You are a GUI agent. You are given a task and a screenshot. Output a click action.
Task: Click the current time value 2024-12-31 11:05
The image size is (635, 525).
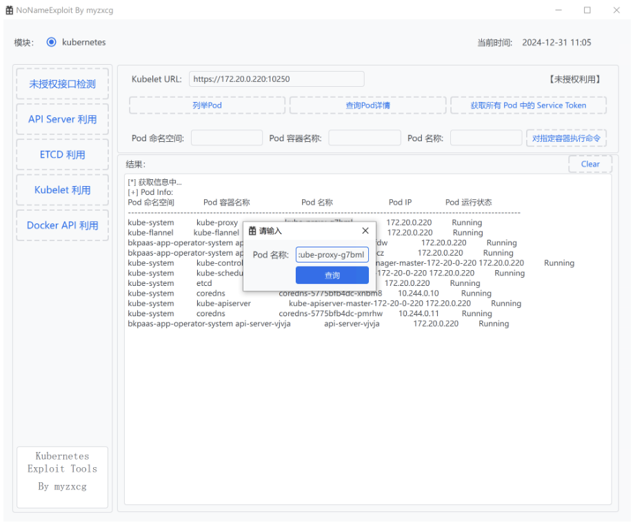556,43
